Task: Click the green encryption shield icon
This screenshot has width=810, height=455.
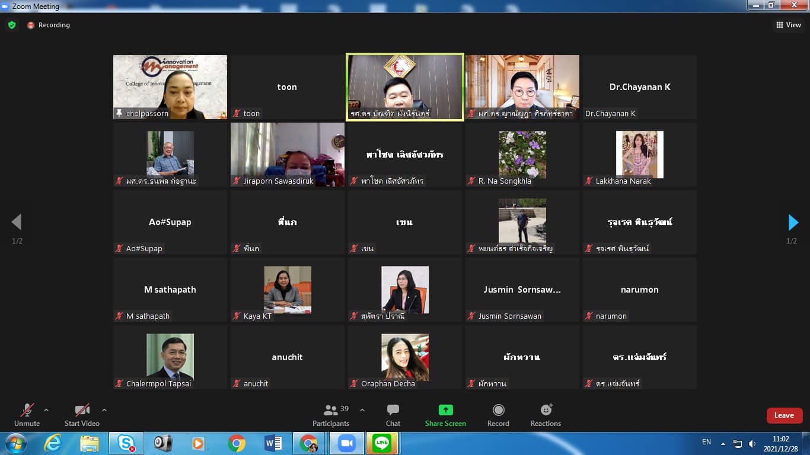Action: (x=12, y=25)
